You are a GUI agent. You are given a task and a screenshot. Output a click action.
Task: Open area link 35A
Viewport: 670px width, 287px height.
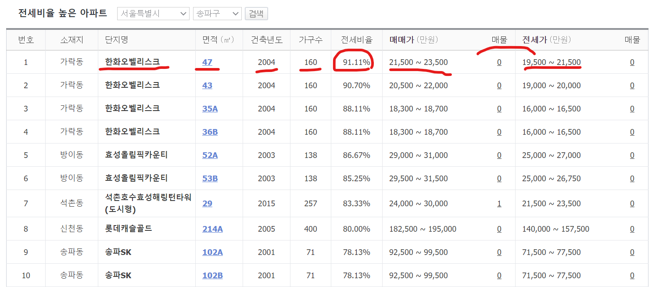pyautogui.click(x=210, y=109)
